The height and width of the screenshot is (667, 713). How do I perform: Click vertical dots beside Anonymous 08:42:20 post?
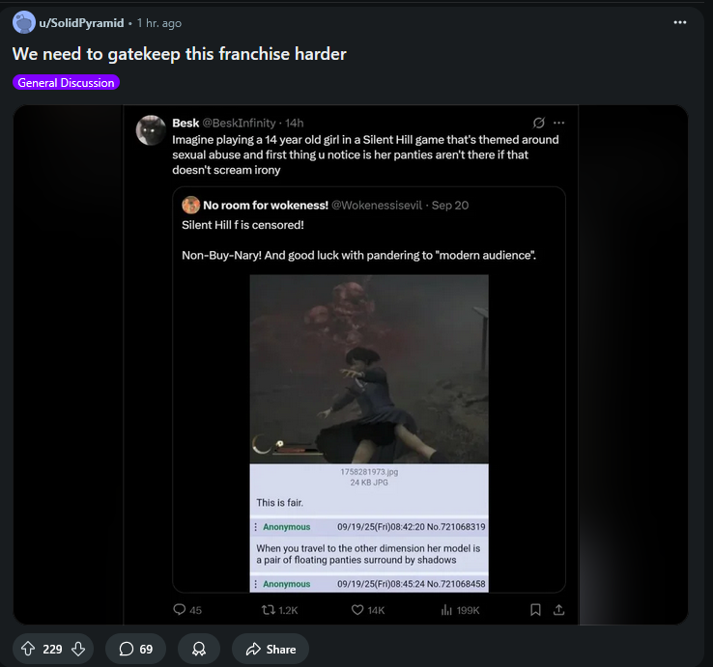(255, 527)
